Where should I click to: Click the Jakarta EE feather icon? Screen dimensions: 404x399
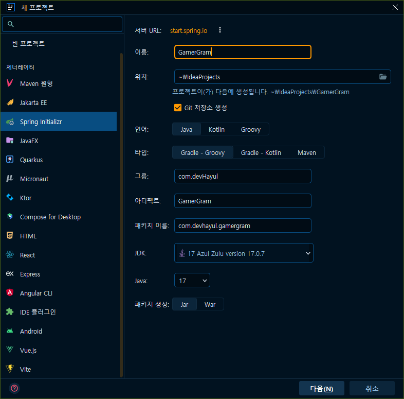tap(10, 102)
